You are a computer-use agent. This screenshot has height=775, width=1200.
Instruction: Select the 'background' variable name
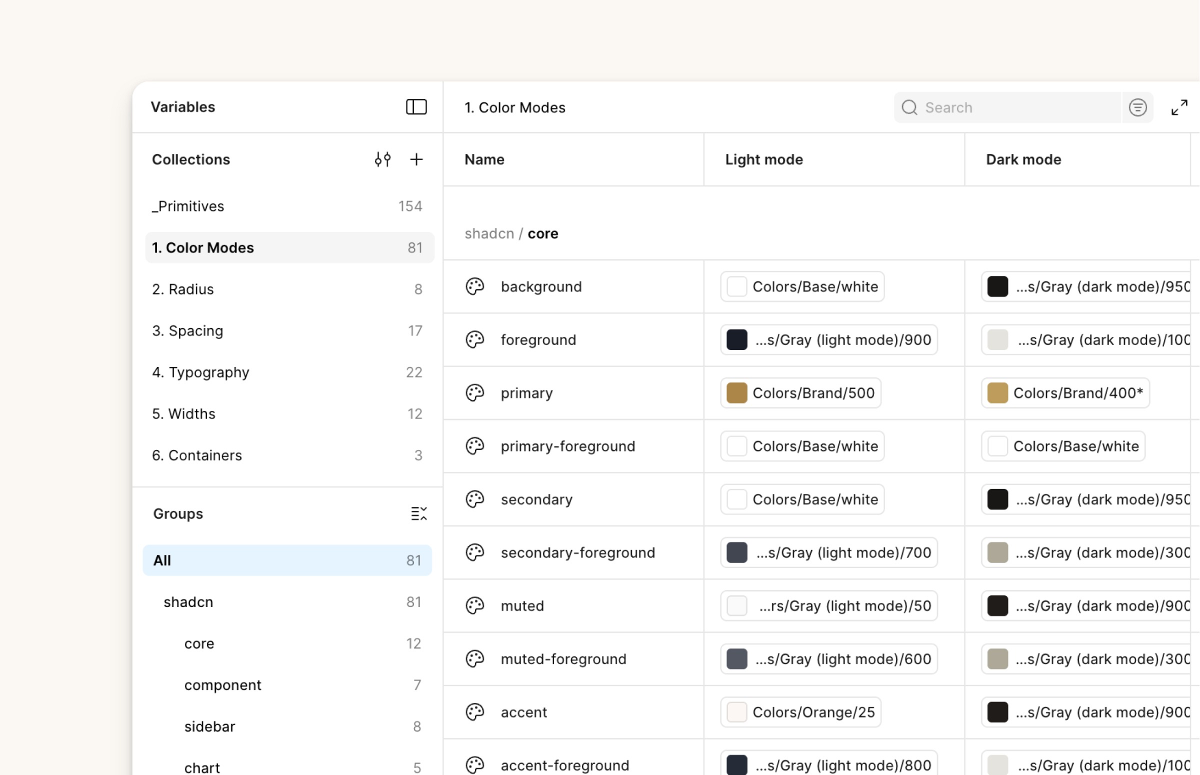541,286
